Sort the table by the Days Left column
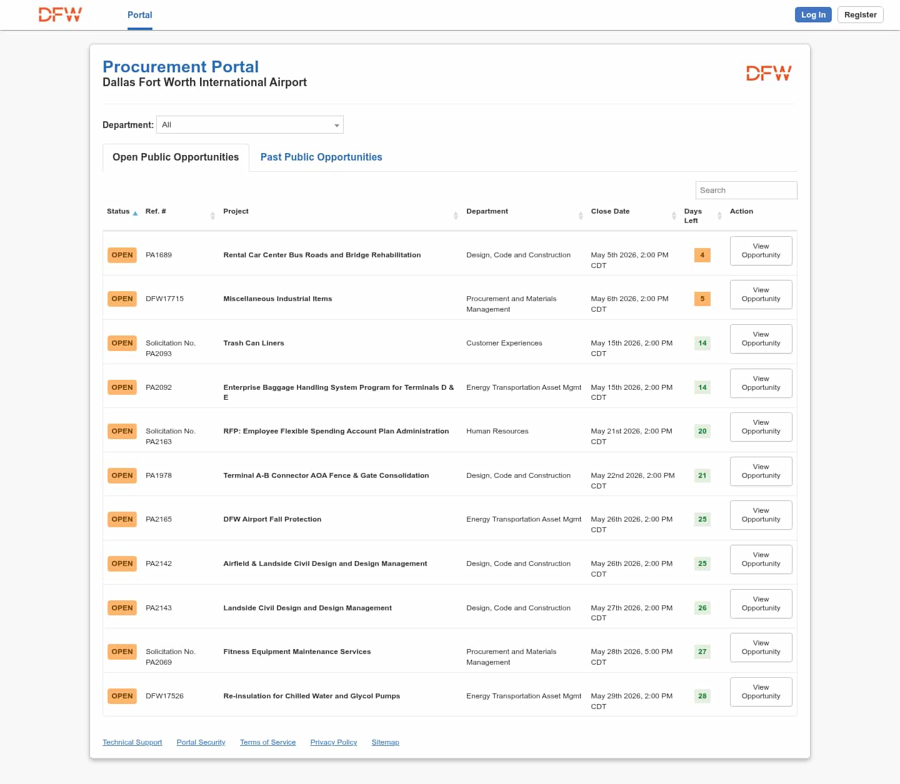Viewport: 900px width, 784px height. [702, 216]
